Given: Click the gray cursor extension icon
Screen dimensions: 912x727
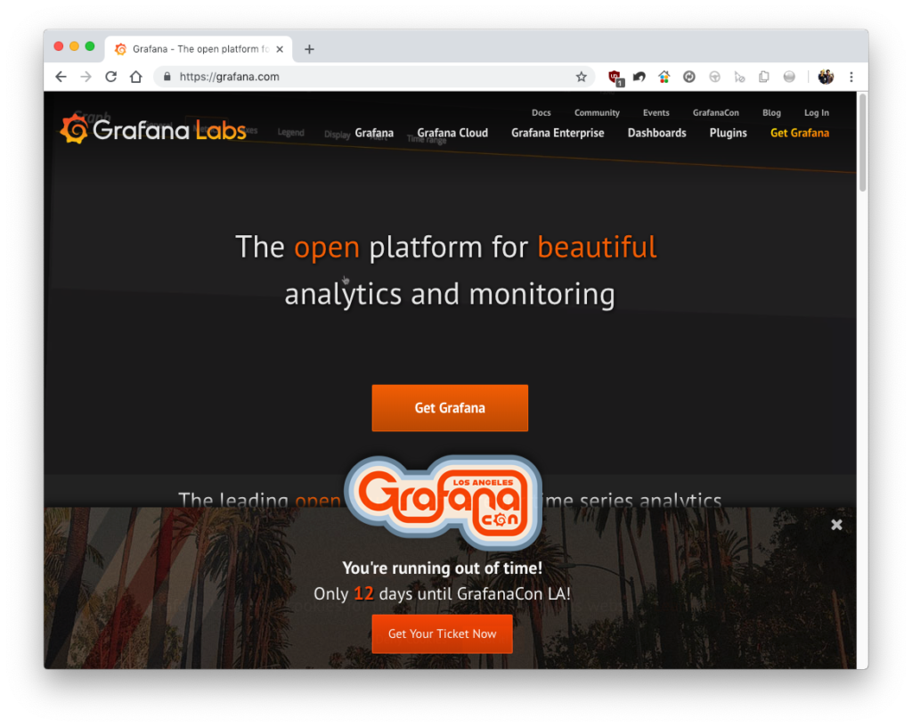Looking at the screenshot, I should click(739, 77).
